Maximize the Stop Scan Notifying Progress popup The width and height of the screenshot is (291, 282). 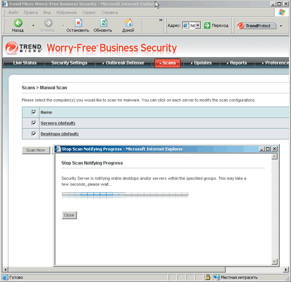[268, 149]
